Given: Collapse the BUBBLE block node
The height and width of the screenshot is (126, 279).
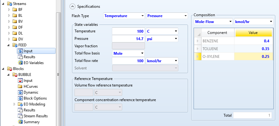Looking at the screenshot, I should tap(9, 75).
